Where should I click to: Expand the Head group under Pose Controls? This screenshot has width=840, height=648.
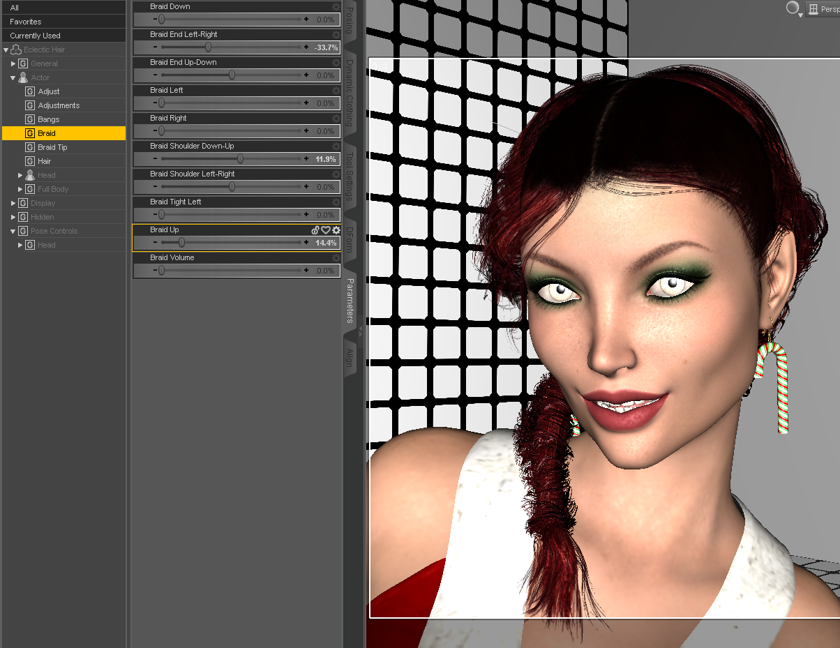(x=20, y=245)
